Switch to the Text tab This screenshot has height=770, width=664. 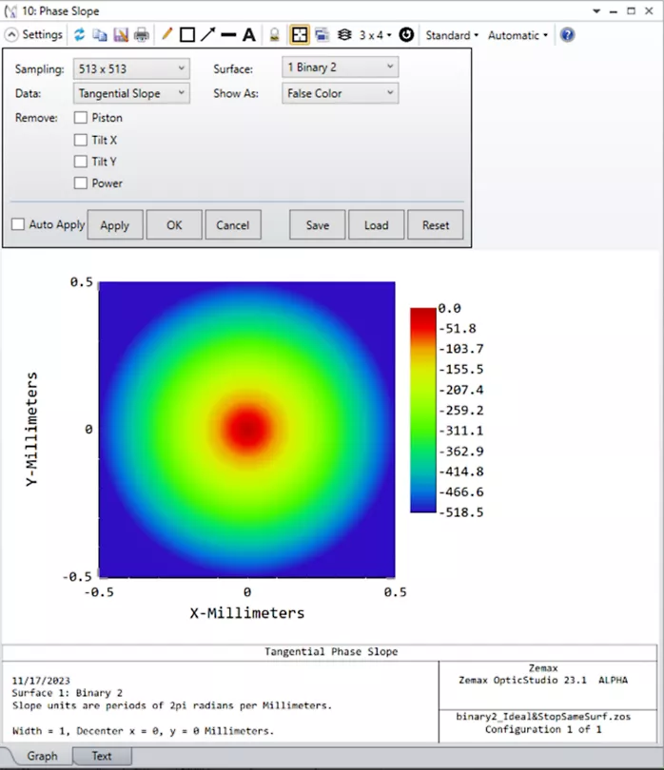pyautogui.click(x=101, y=757)
